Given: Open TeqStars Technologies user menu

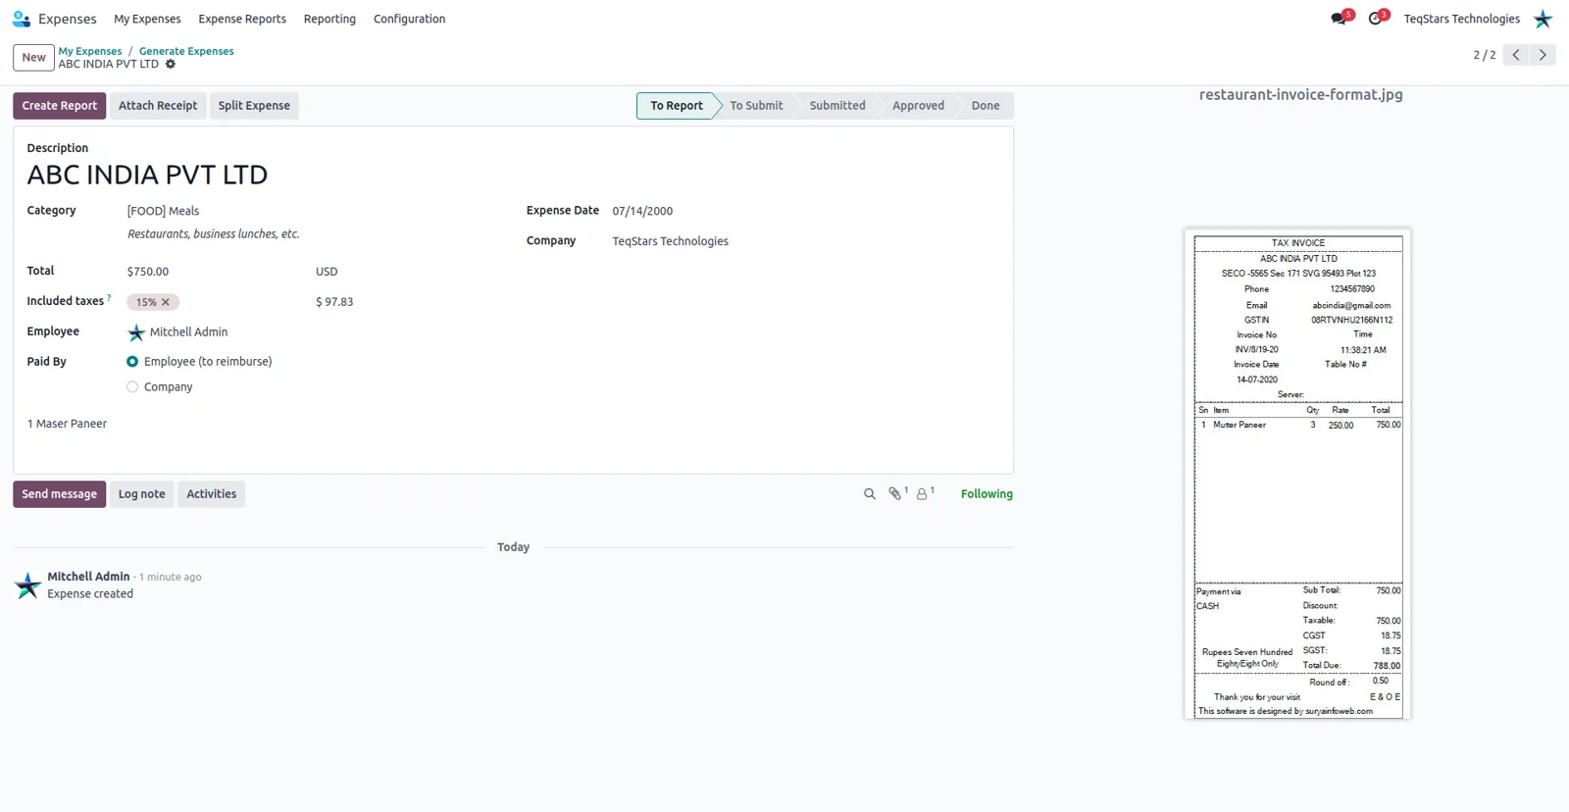Looking at the screenshot, I should tap(1461, 19).
